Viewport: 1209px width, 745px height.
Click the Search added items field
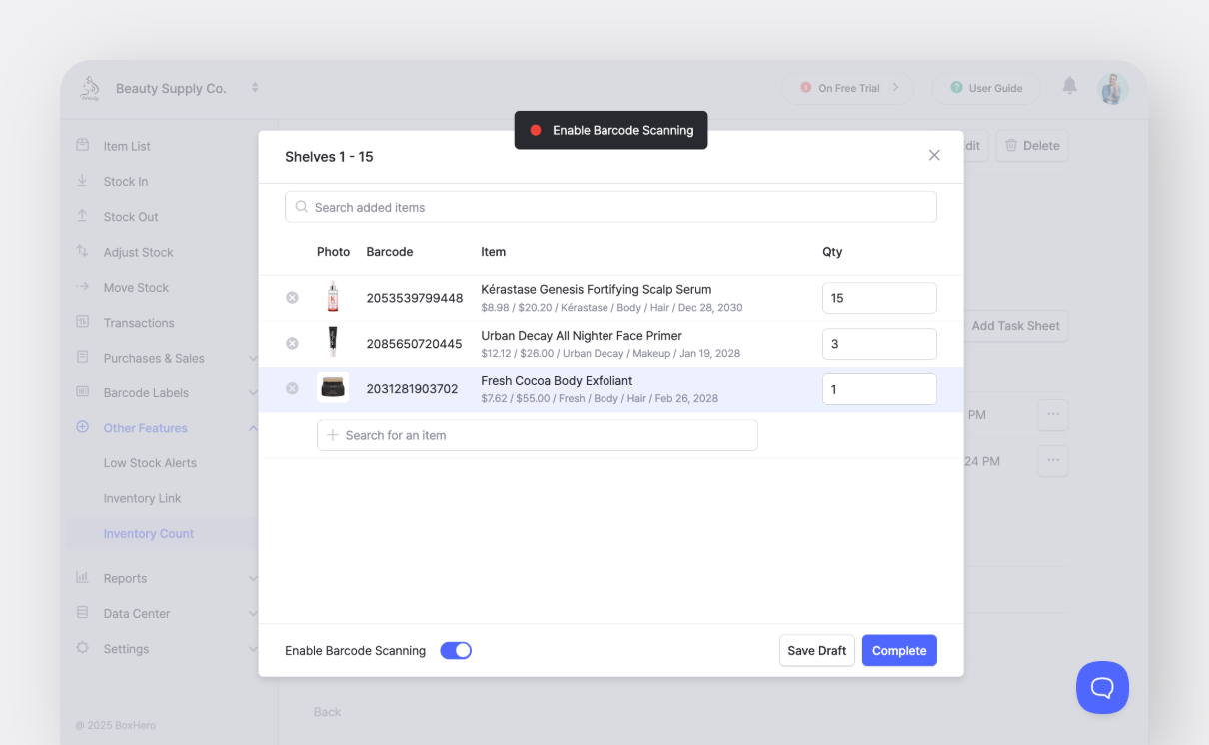coord(610,207)
